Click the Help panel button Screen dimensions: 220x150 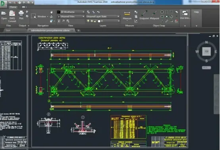tap(196, 12)
